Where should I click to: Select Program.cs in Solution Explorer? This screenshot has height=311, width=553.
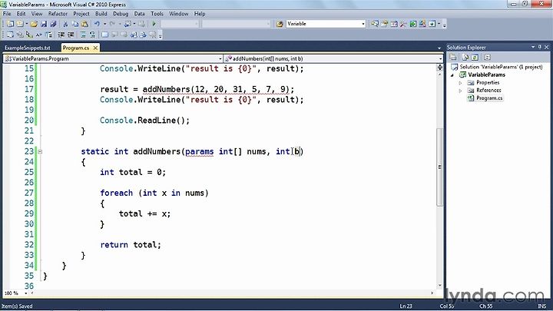tap(489, 98)
